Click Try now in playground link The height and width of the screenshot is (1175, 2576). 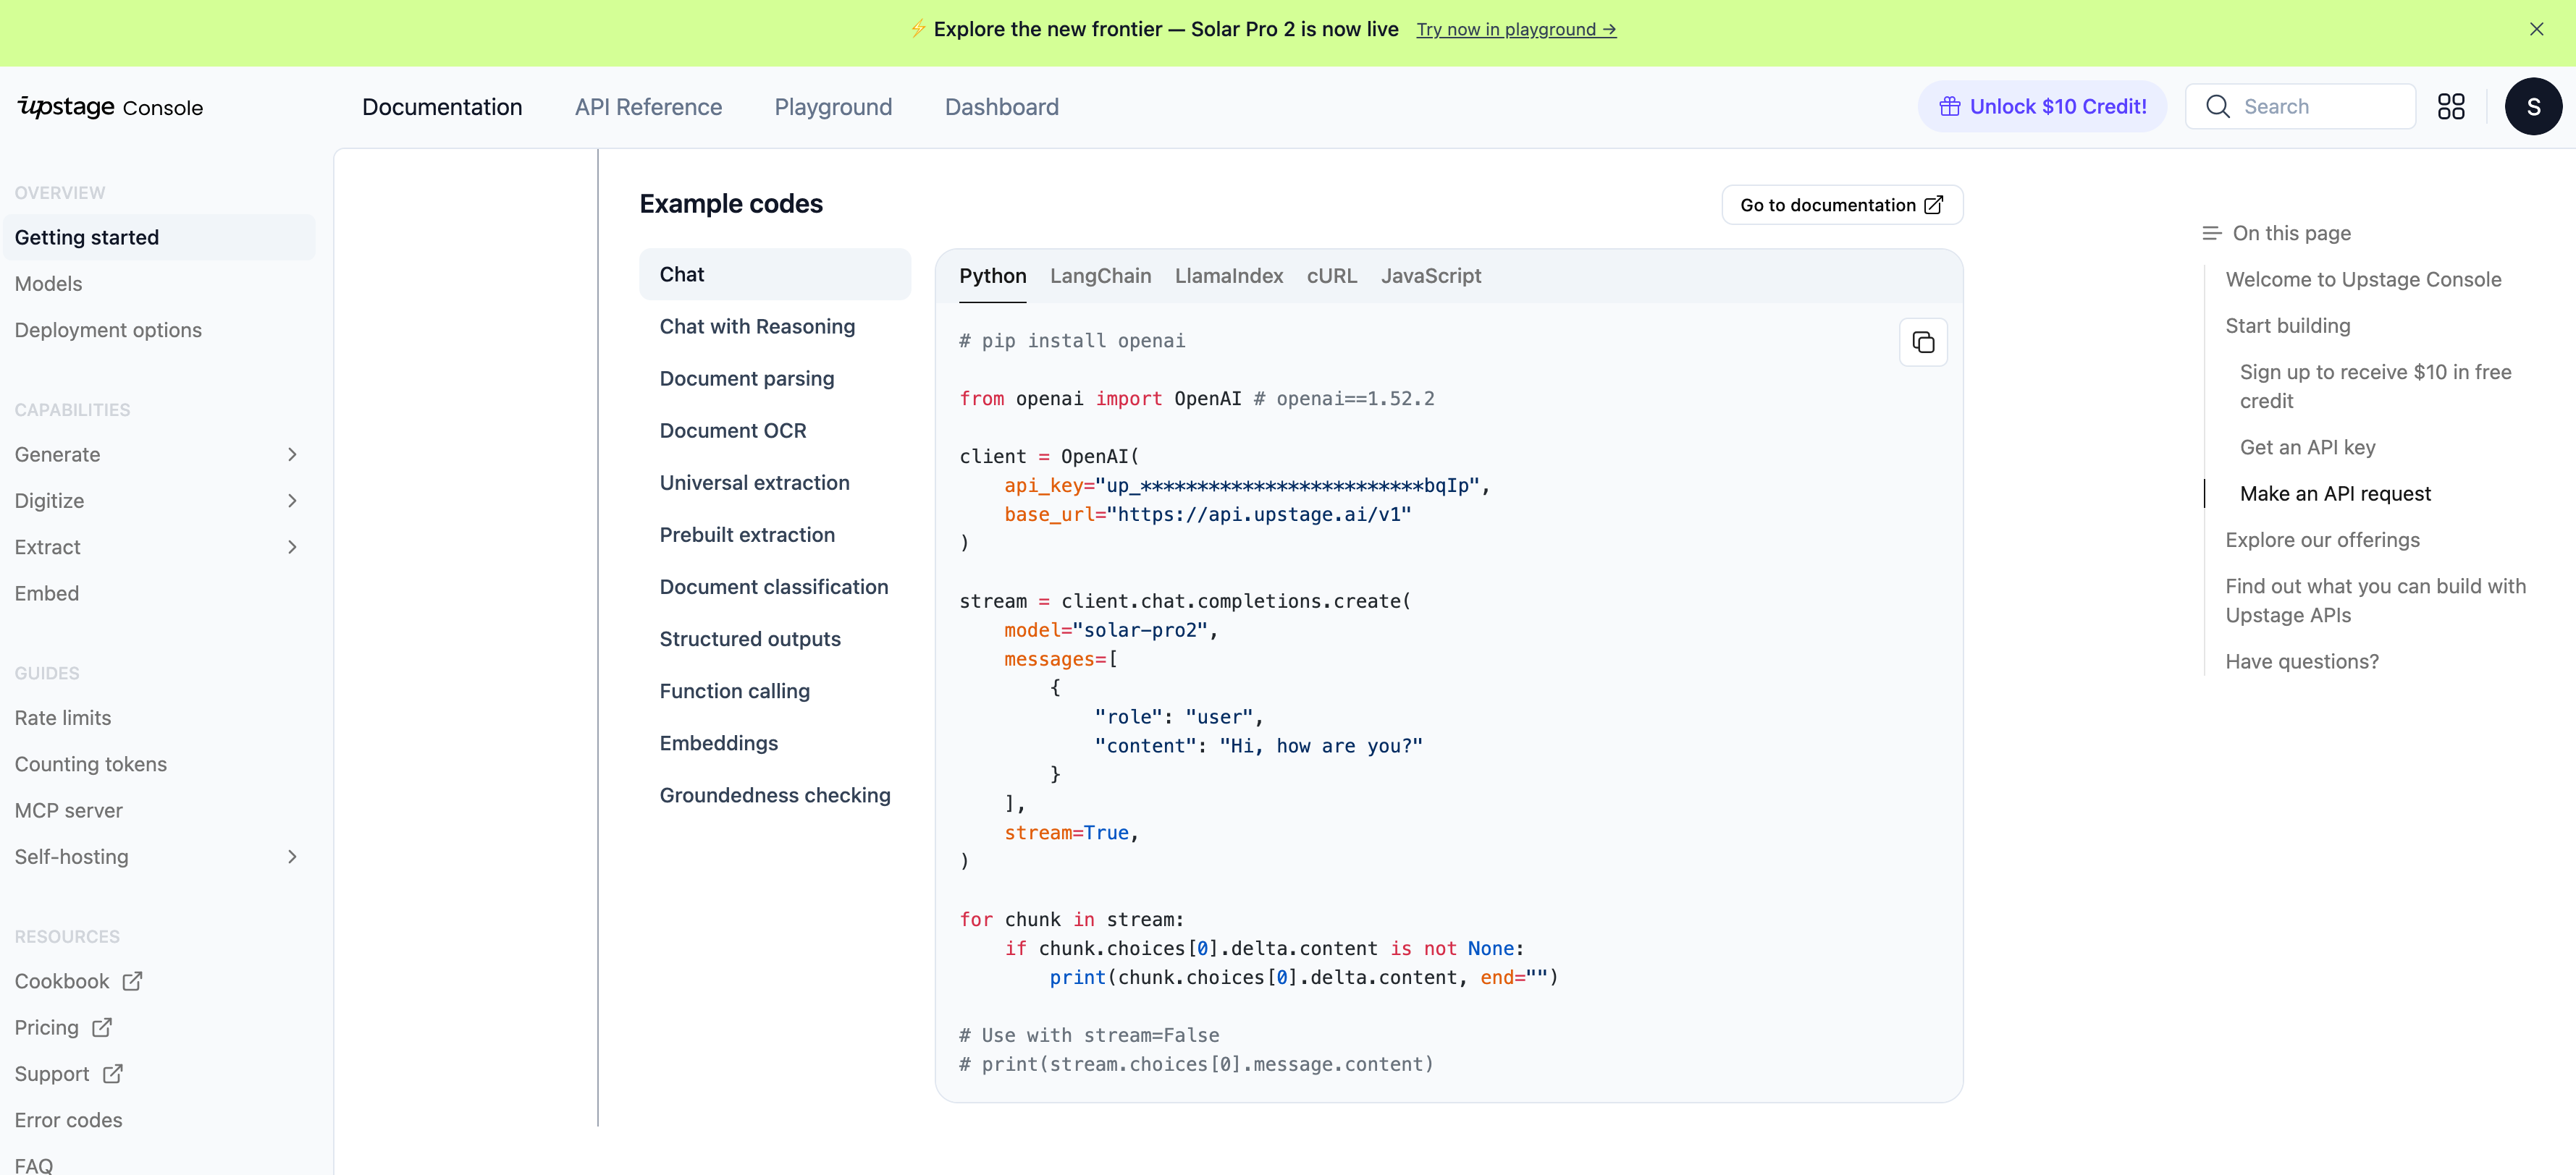(1515, 30)
